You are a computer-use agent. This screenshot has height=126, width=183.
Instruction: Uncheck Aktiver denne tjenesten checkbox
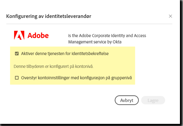17,54
